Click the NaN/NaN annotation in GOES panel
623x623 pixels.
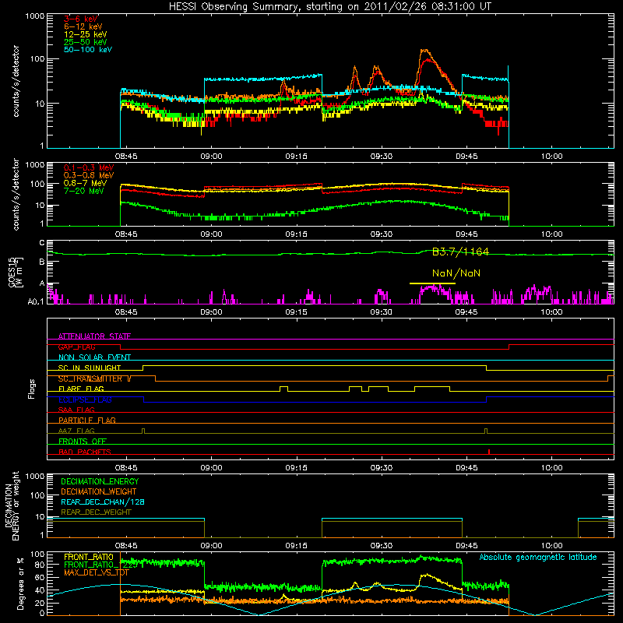pos(456,273)
